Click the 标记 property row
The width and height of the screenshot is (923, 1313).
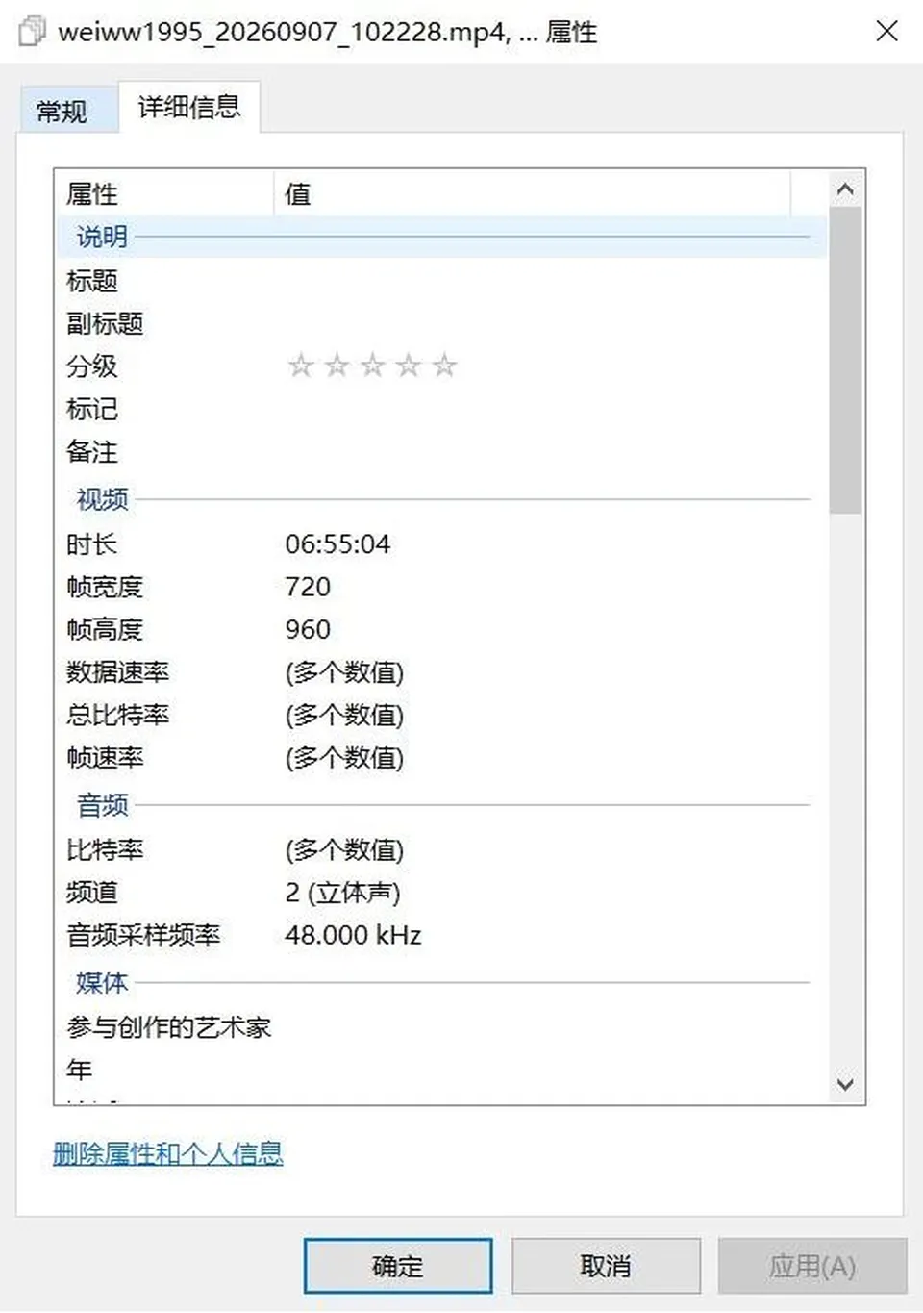(x=440, y=409)
